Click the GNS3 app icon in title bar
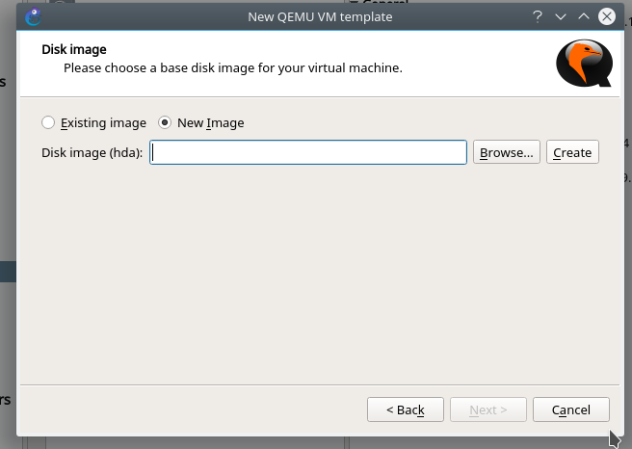The image size is (632, 449). 34,16
